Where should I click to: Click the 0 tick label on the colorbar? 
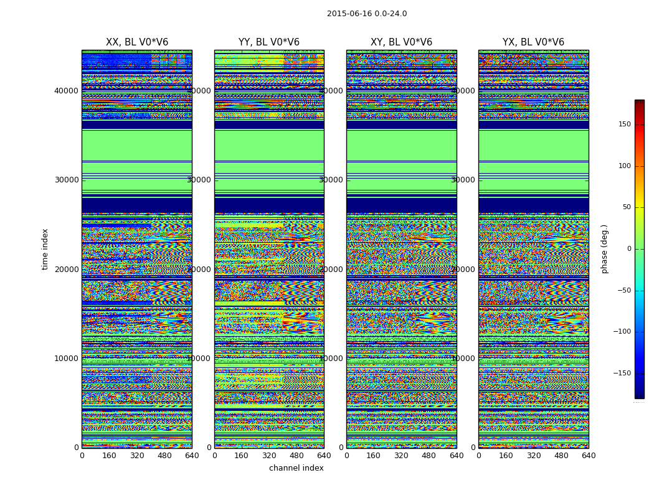pyautogui.click(x=628, y=249)
